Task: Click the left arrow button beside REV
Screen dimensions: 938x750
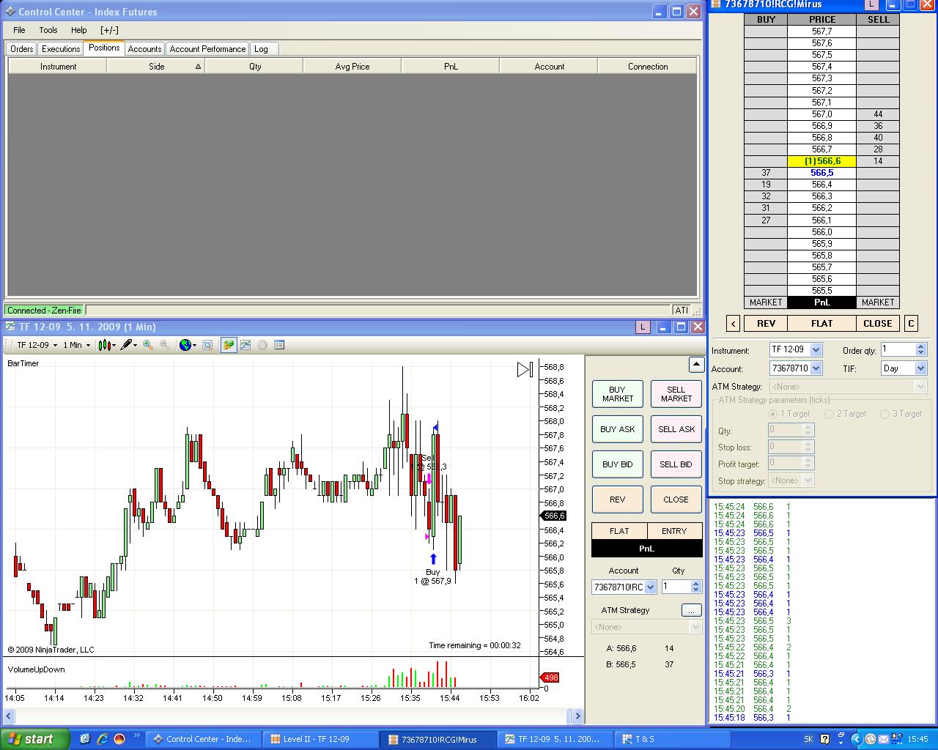Action: click(734, 323)
